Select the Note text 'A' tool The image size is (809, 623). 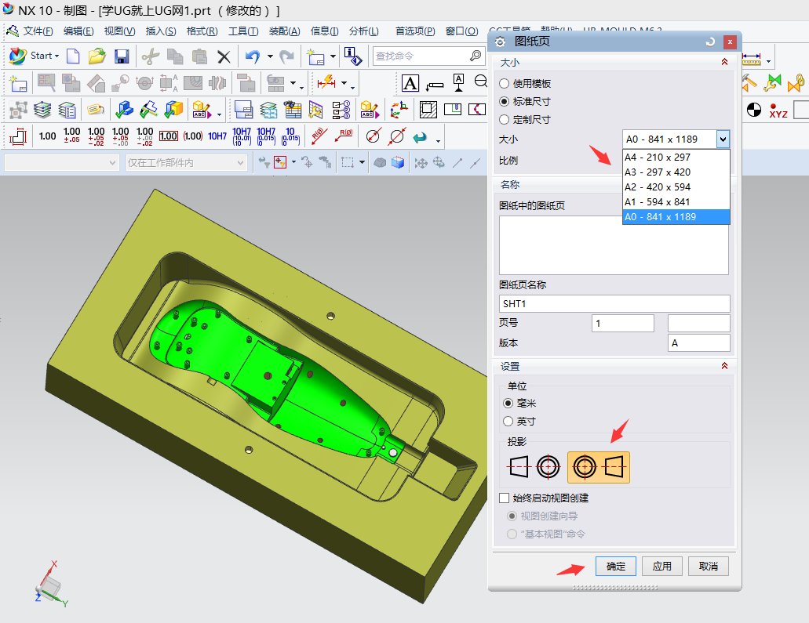410,83
